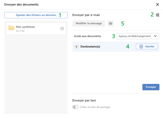163x118 pixels.
Task: Click the plus icon in the Ajouter button
Action: [141, 47]
